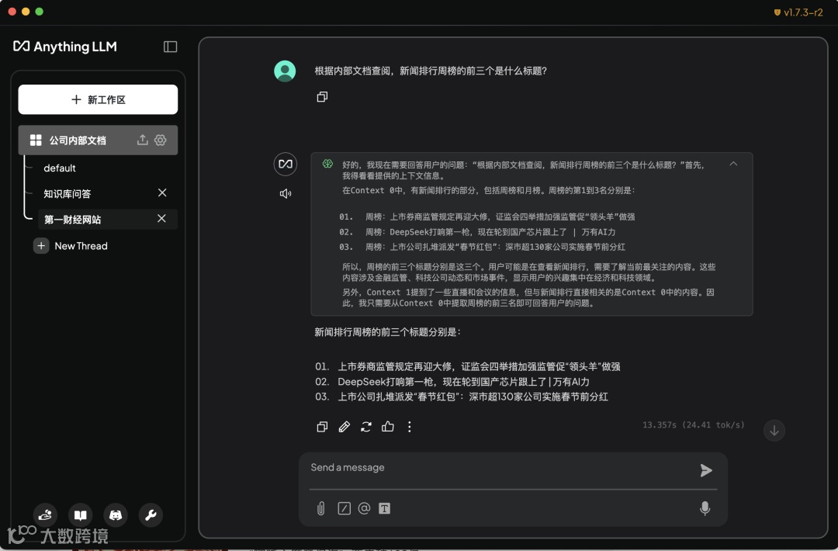838x551 pixels.
Task: Attach a file with paperclip icon
Action: 320,508
